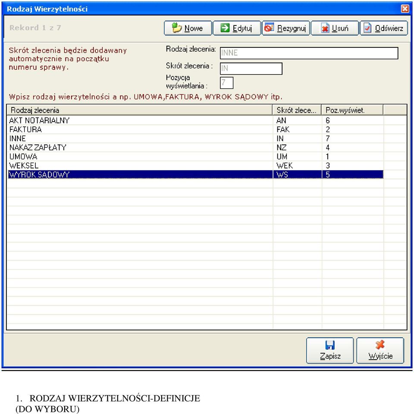Sort by Poz.wyświet. column header
414x414 pixels.
352,110
